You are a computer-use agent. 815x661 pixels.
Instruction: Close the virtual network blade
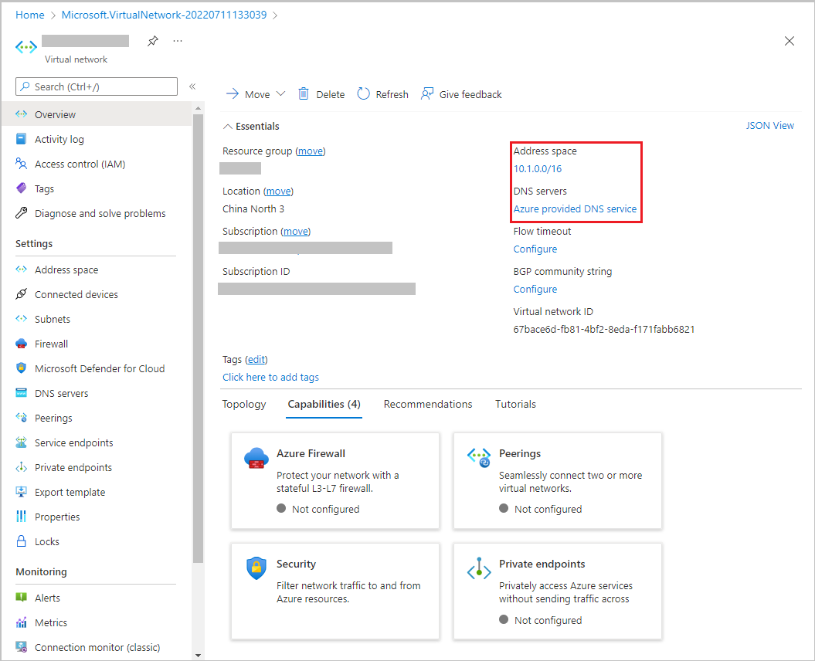pyautogui.click(x=789, y=41)
